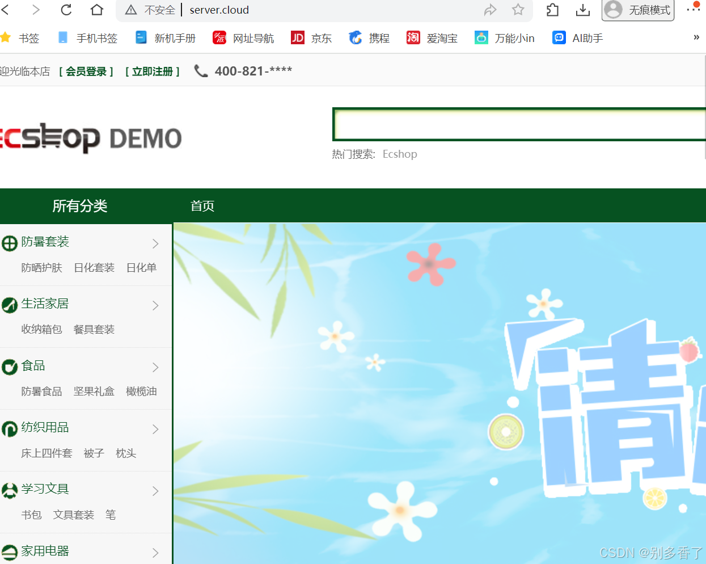The image size is (706, 564).
Task: Click the browser back arrow
Action: (5, 10)
